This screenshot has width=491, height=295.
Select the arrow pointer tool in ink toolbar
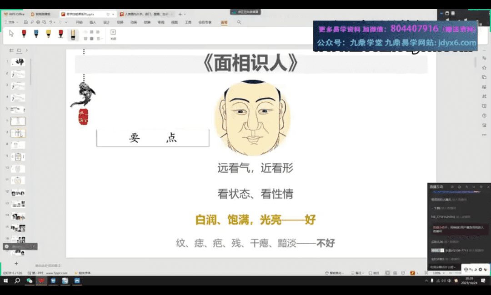11,33
